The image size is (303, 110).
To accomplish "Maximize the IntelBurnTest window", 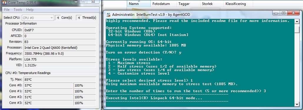I will click(283, 13).
